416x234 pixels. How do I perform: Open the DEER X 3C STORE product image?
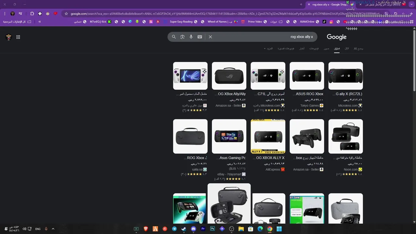[189, 208]
